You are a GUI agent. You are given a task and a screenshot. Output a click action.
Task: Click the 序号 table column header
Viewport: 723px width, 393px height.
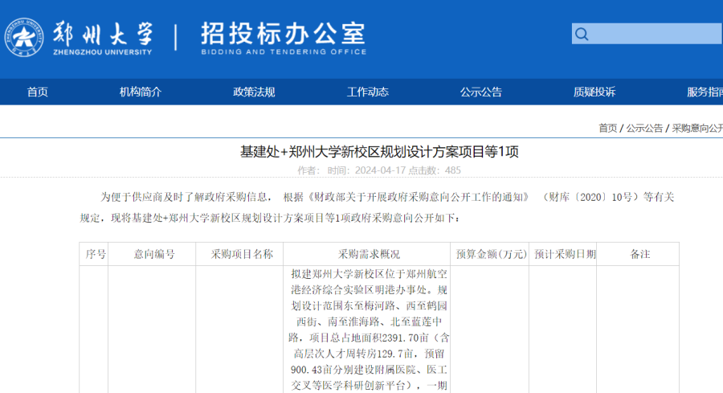pos(96,254)
